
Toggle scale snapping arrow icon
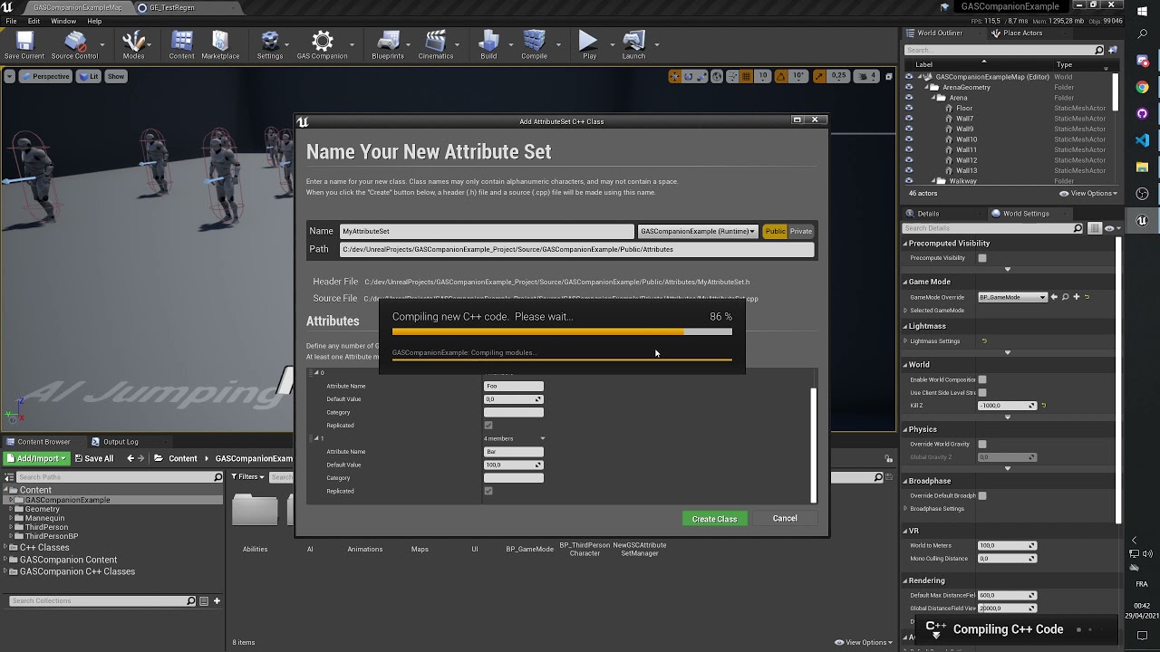tap(821, 76)
